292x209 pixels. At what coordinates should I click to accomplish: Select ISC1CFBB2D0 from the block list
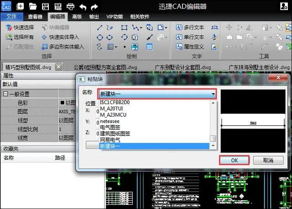tap(155, 102)
